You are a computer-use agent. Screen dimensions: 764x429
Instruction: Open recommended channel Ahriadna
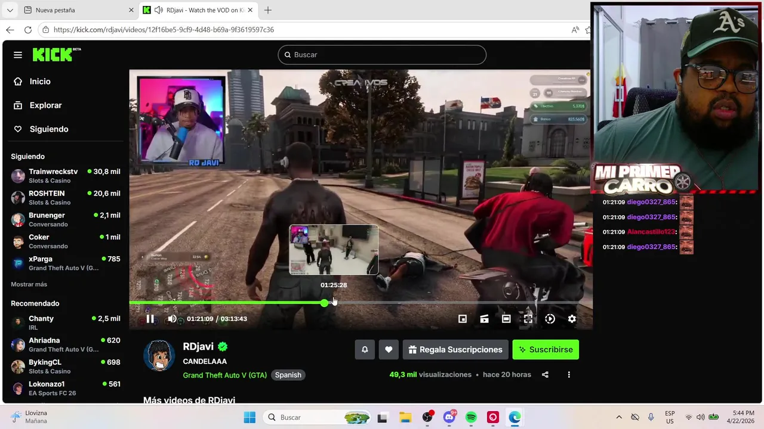[66, 344]
